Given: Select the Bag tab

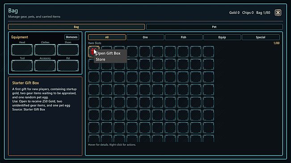Looking at the screenshot, I should 76,27.
